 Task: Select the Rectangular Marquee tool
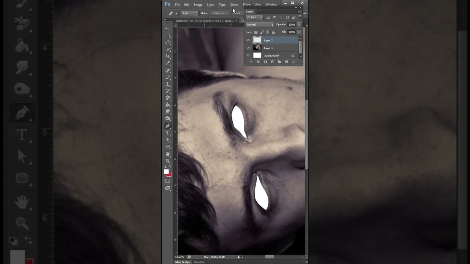(168, 35)
